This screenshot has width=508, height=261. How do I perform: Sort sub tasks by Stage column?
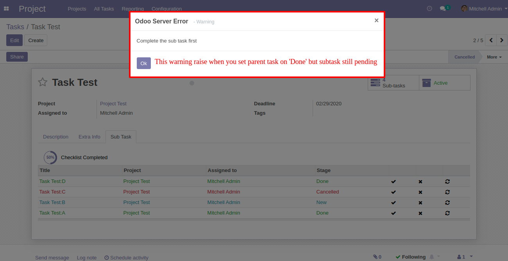(352, 170)
